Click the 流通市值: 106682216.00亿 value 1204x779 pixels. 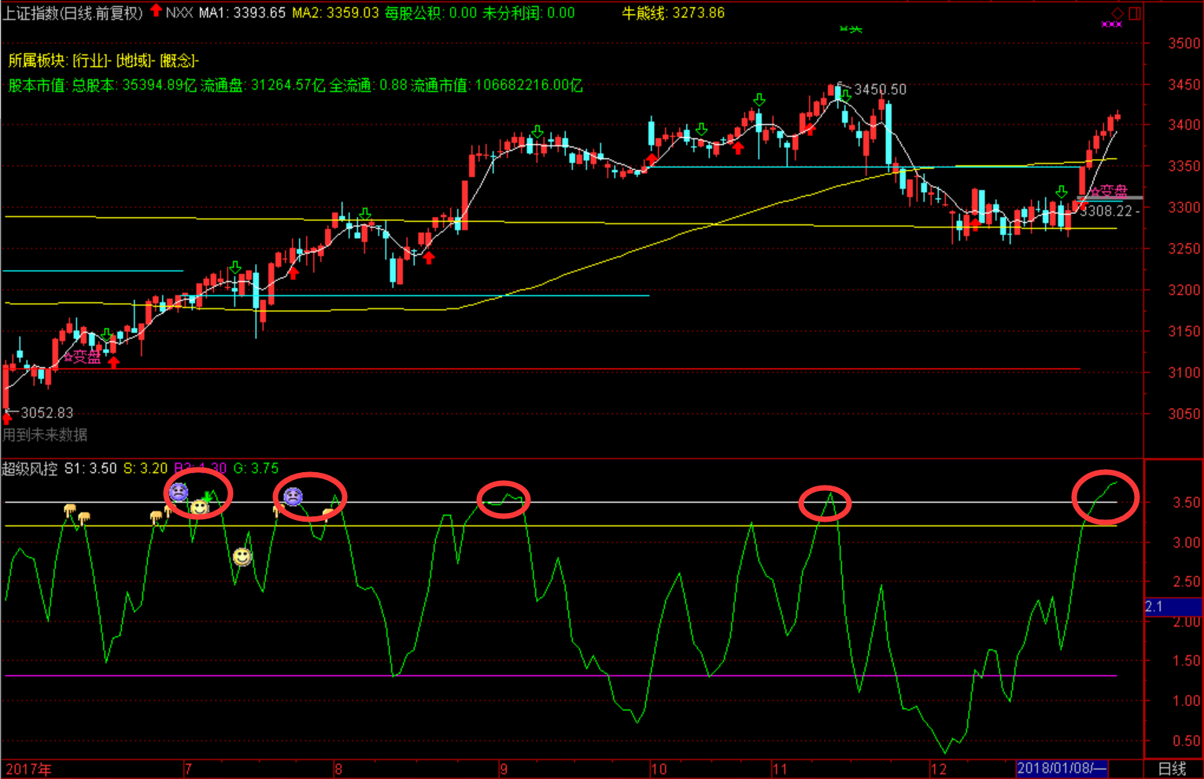[497, 85]
